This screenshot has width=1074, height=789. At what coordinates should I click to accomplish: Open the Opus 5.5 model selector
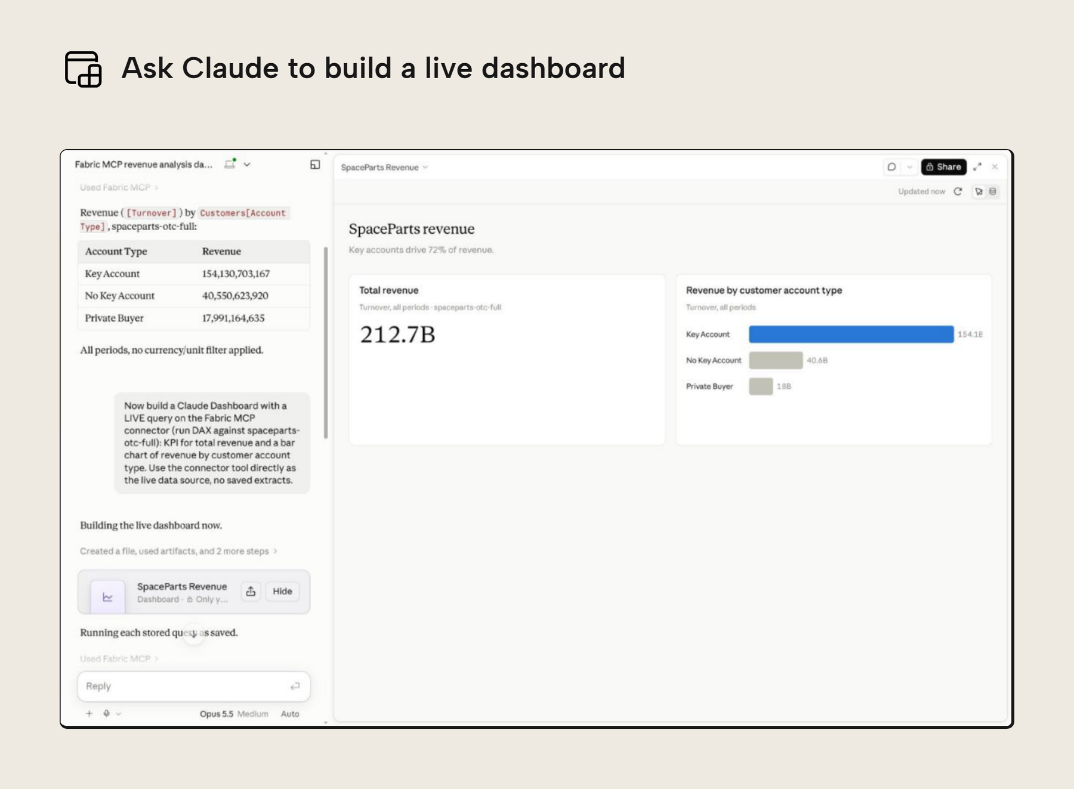(x=234, y=714)
